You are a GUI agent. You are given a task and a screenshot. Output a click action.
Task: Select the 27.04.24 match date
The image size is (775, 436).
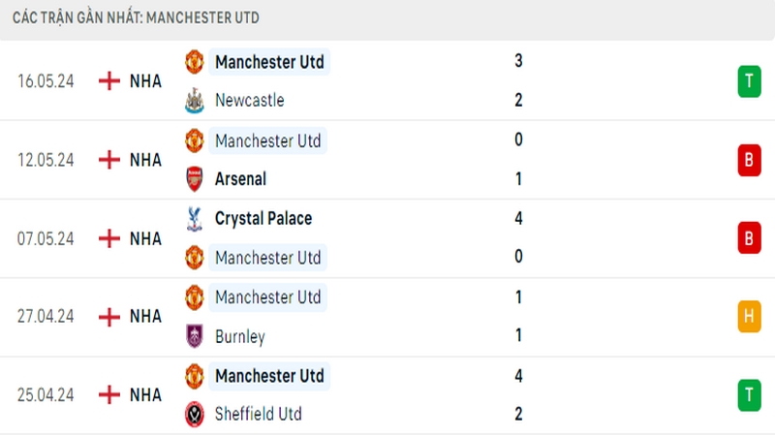click(x=46, y=316)
